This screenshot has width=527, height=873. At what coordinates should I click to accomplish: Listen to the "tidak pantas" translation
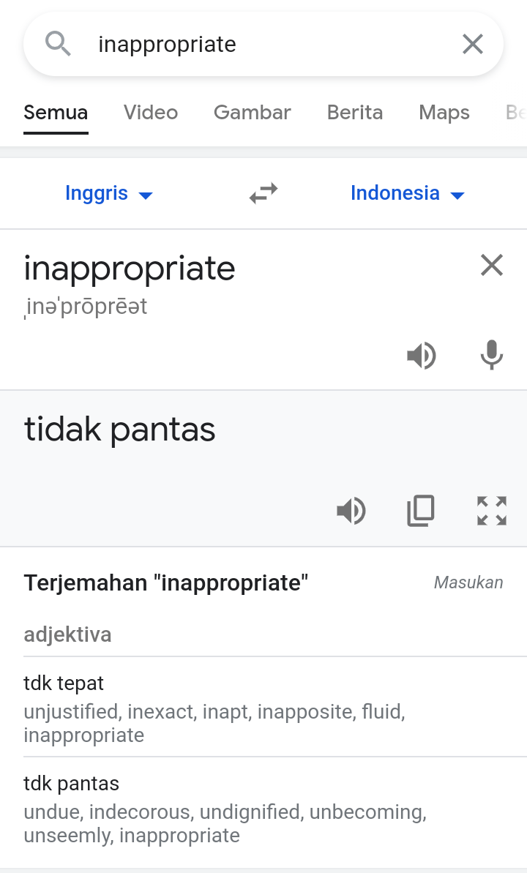(x=351, y=511)
